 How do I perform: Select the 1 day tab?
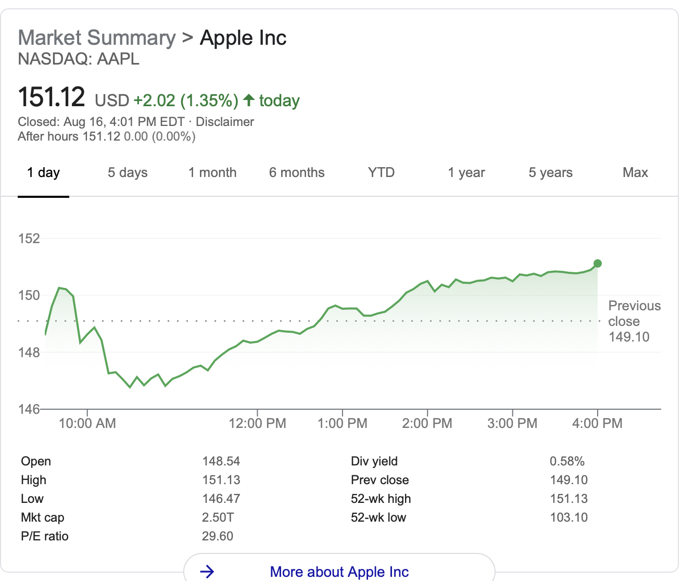pos(43,173)
